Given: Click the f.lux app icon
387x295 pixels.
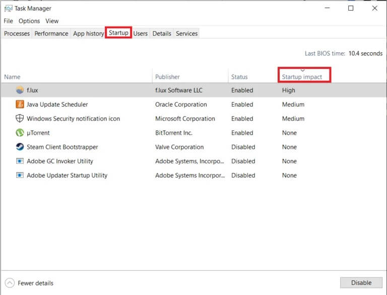Looking at the screenshot, I should click(x=20, y=90).
